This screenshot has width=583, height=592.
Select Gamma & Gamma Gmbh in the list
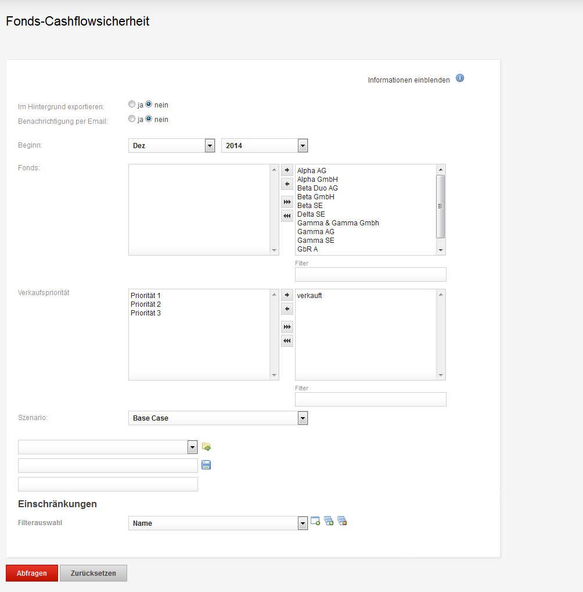(x=338, y=223)
